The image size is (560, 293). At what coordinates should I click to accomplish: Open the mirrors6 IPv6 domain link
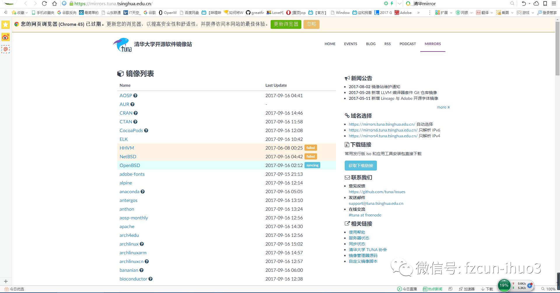point(383,130)
